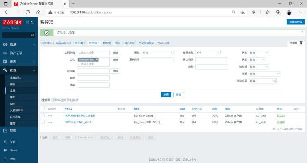Click the not-secure warning icon in address bar
307x163 pixels.
(x=50, y=12)
